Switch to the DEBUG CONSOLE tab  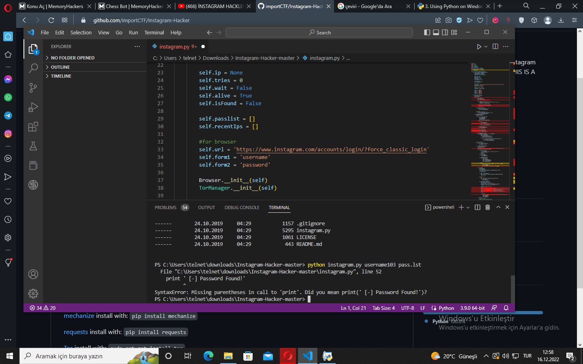[x=242, y=207]
